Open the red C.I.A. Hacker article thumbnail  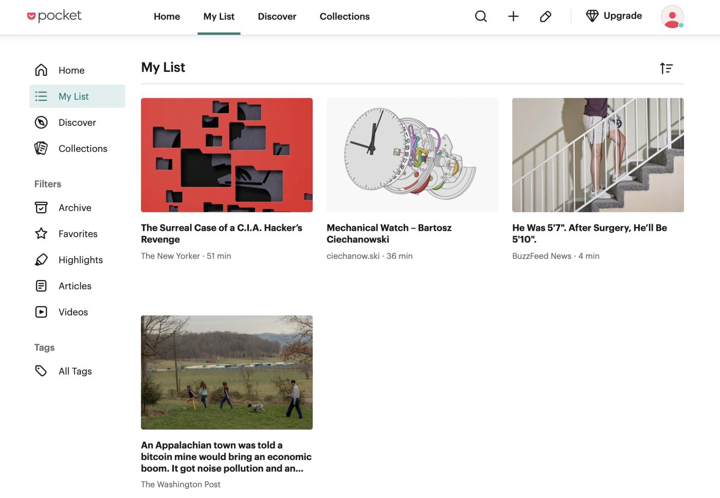point(227,155)
